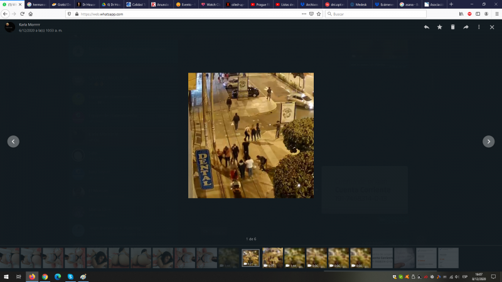Click the Karla Morrrrr sender name

29,24
